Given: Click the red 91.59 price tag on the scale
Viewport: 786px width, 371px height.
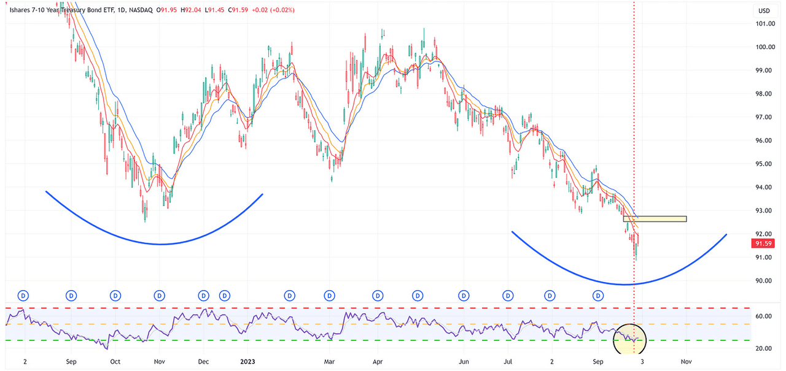Looking at the screenshot, I should coord(763,243).
